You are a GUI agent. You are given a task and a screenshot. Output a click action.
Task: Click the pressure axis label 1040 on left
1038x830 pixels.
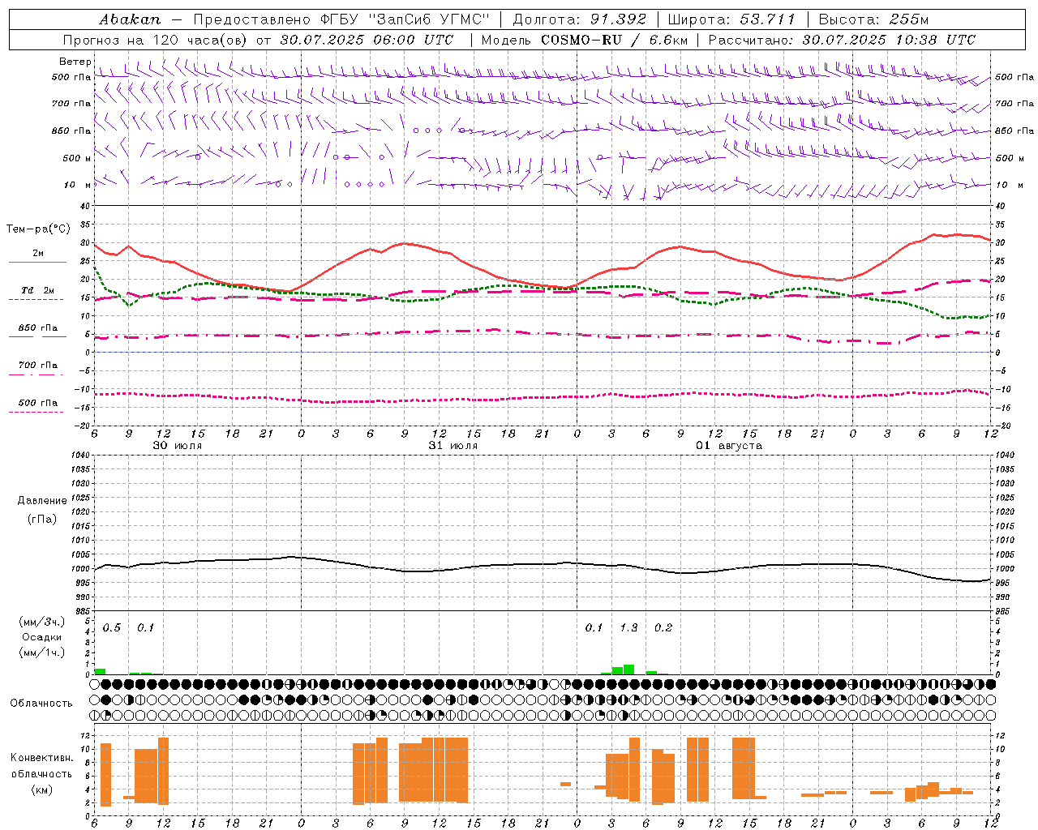pos(79,456)
